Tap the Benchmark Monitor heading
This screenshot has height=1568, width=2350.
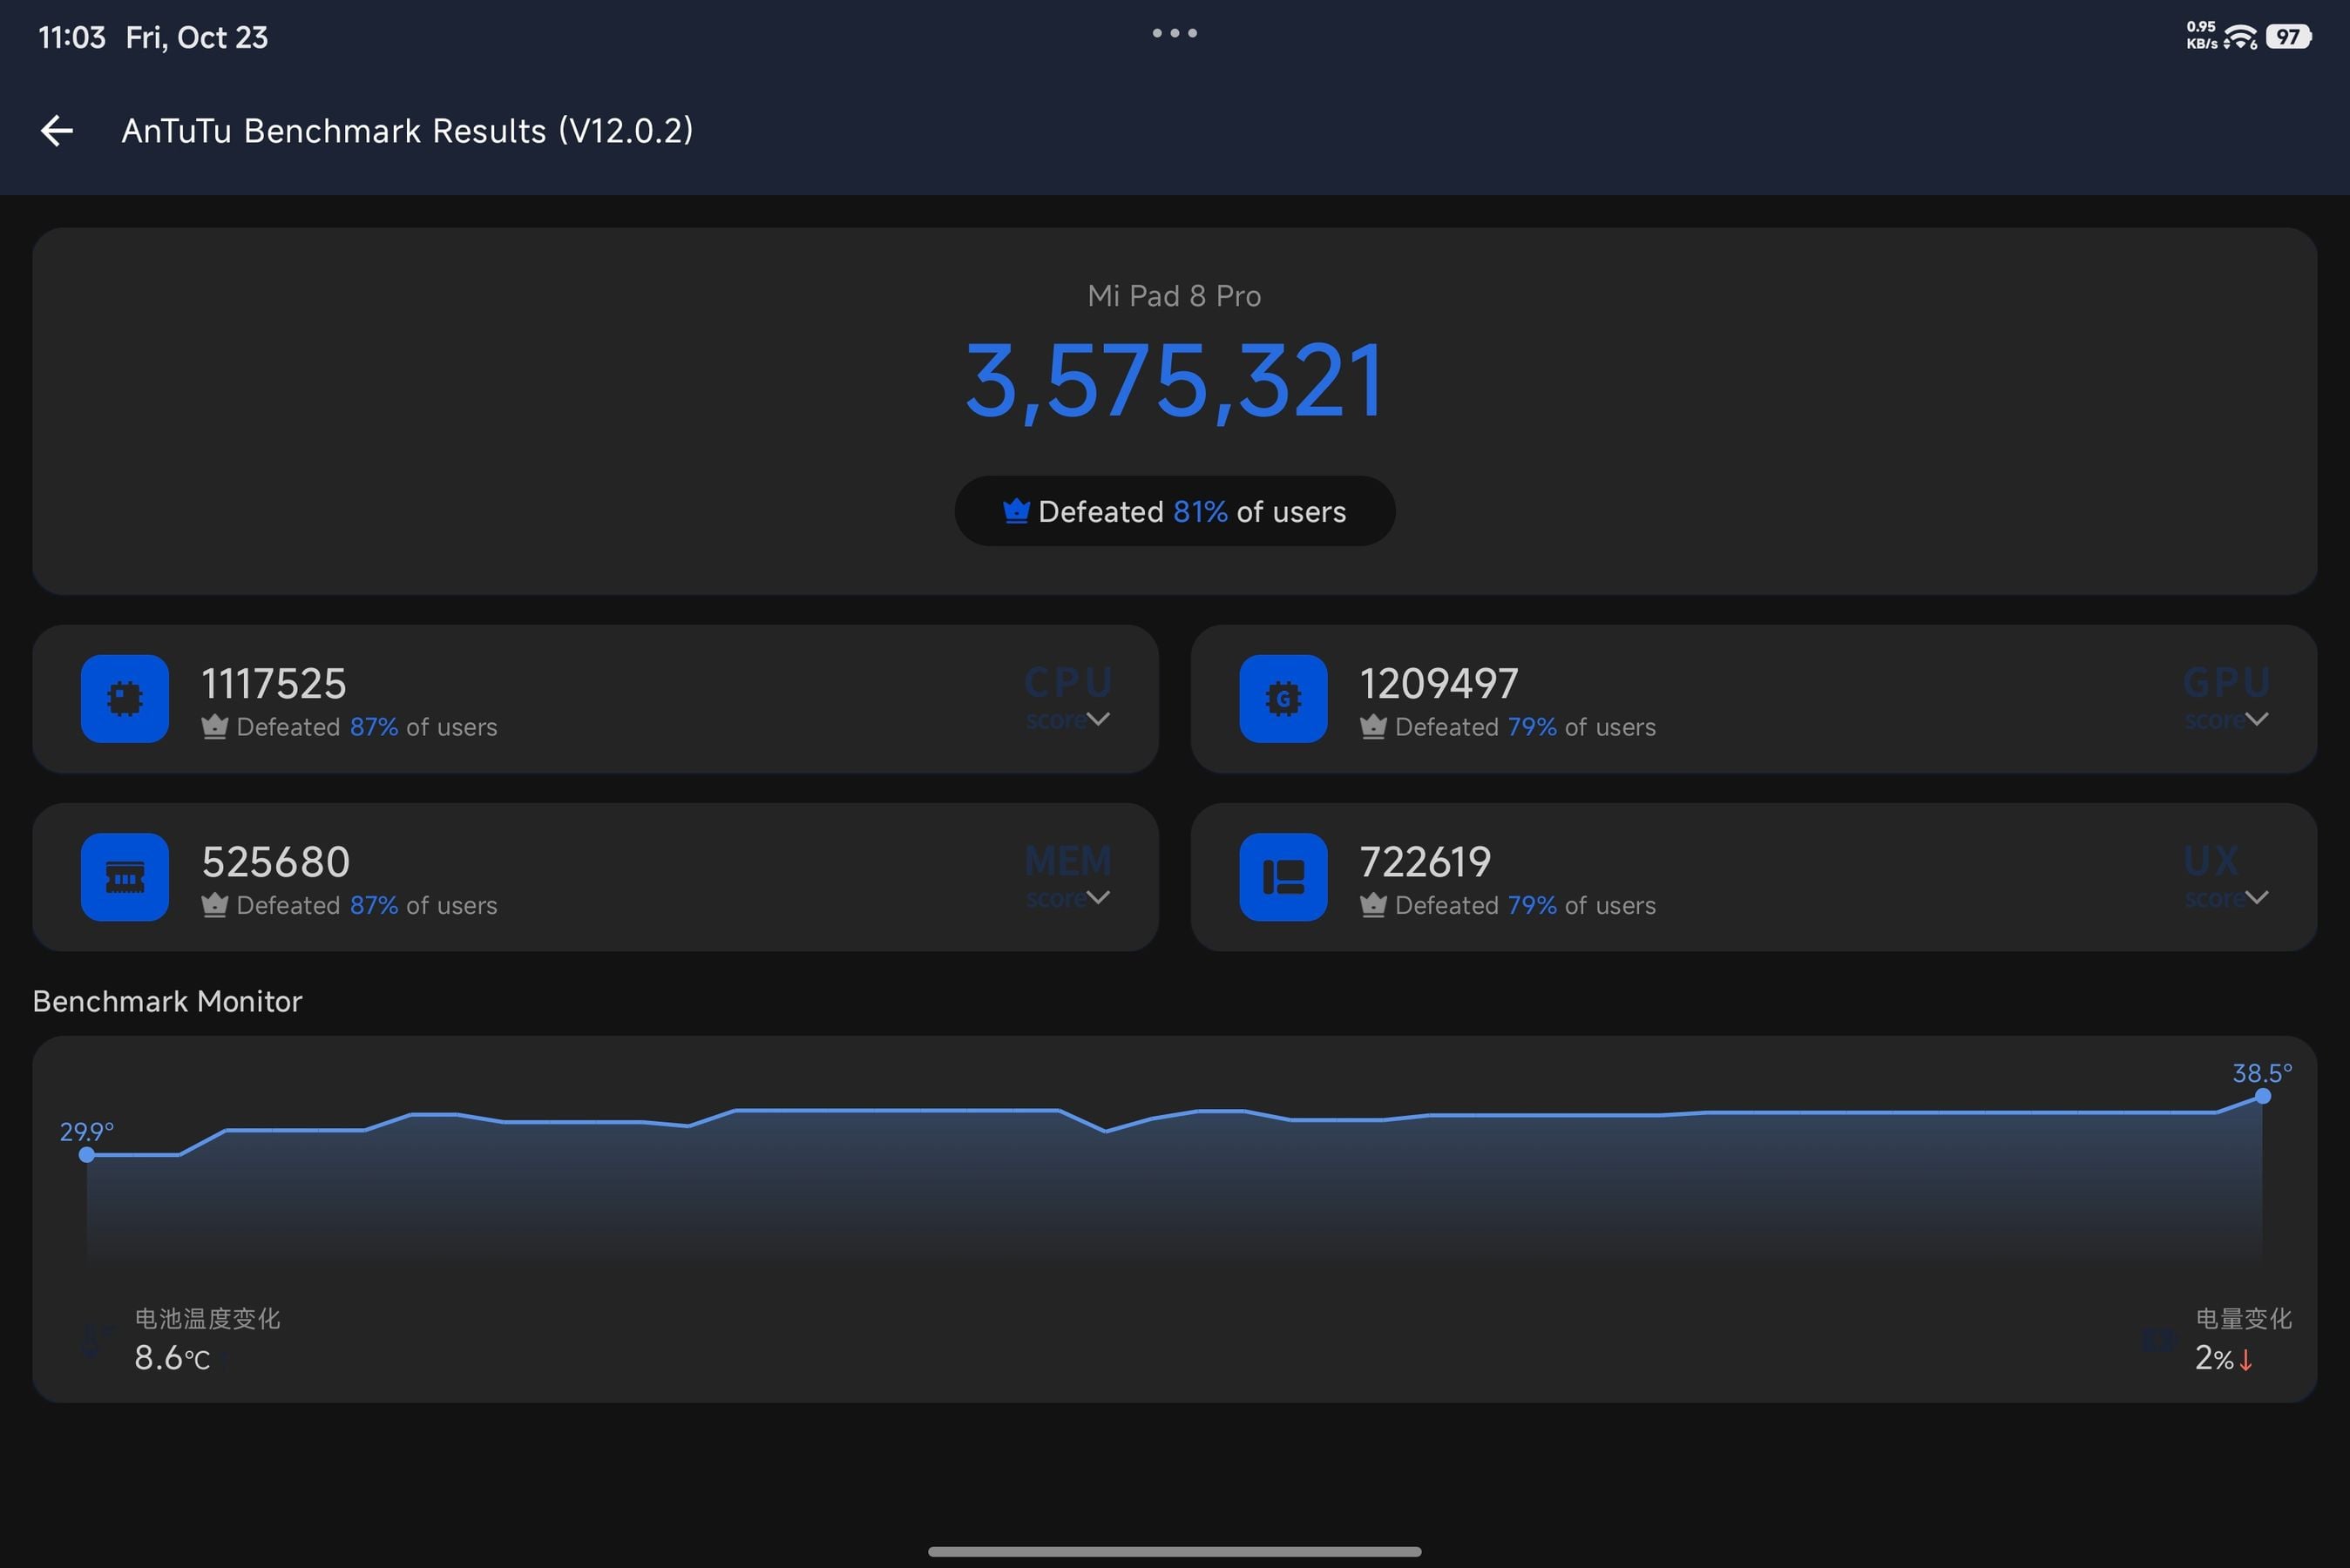(167, 1001)
